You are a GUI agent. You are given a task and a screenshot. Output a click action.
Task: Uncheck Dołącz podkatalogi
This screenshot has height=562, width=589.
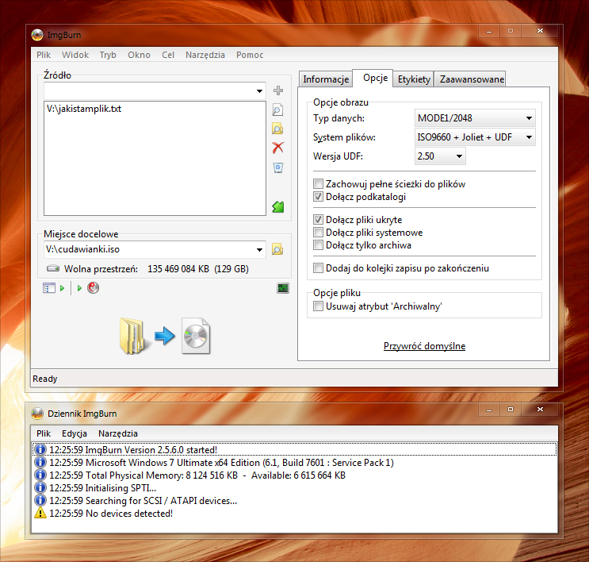(x=318, y=197)
